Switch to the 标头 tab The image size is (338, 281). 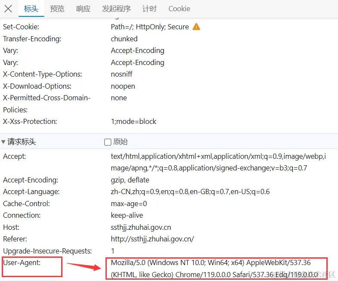tap(31, 9)
